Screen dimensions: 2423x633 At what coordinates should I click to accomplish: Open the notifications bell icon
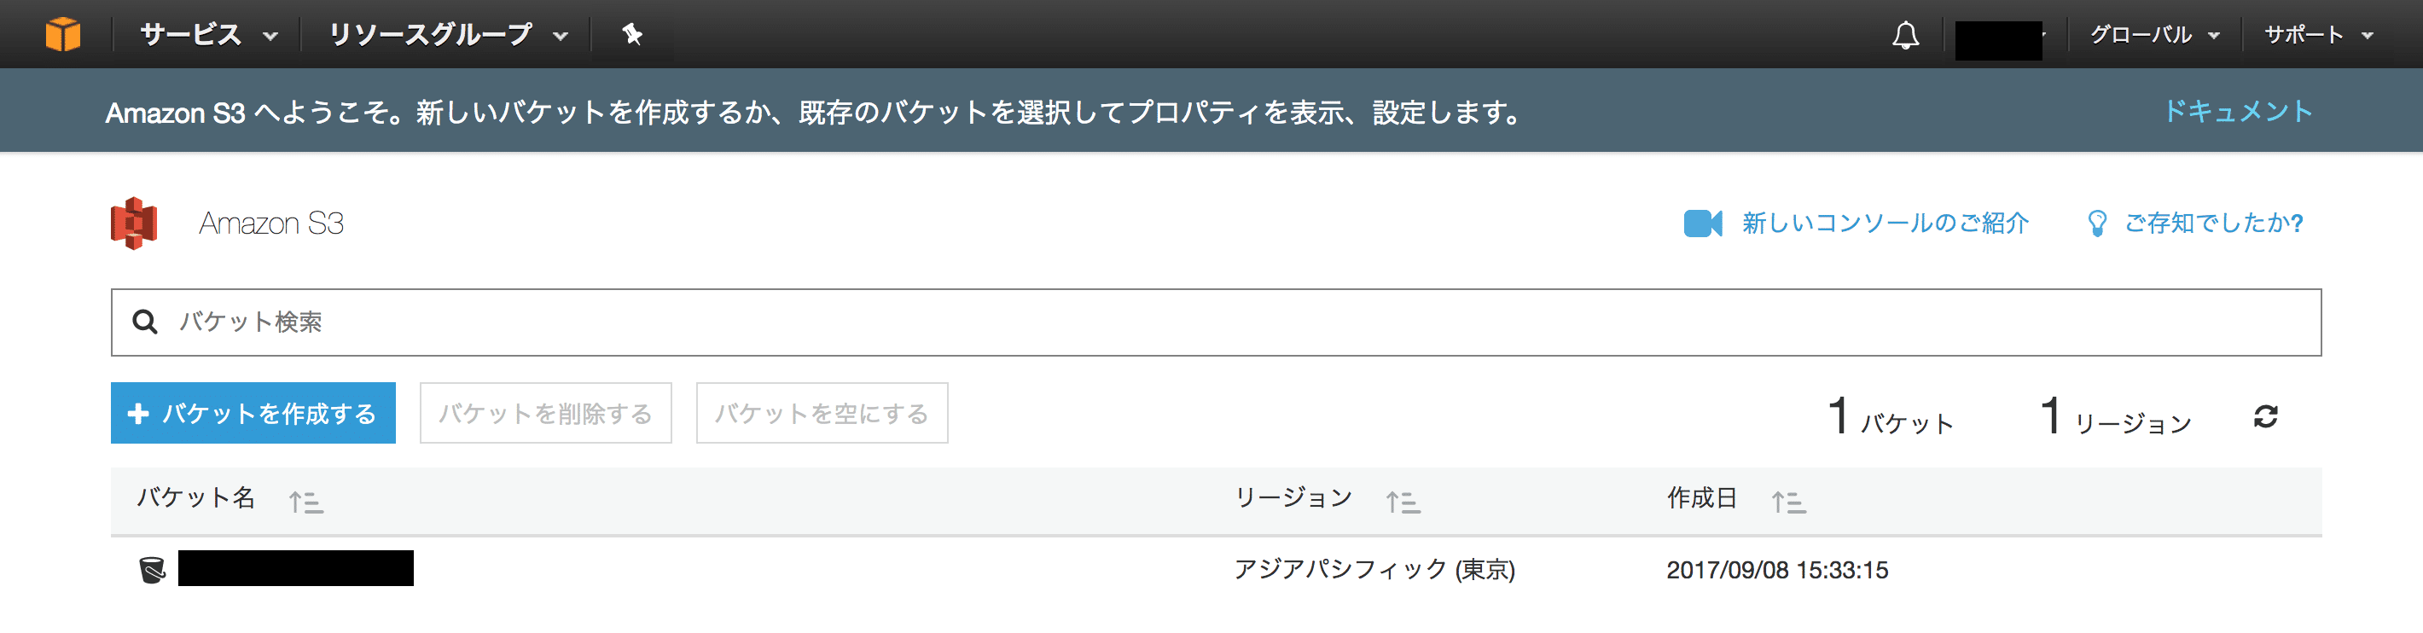pyautogui.click(x=1906, y=36)
